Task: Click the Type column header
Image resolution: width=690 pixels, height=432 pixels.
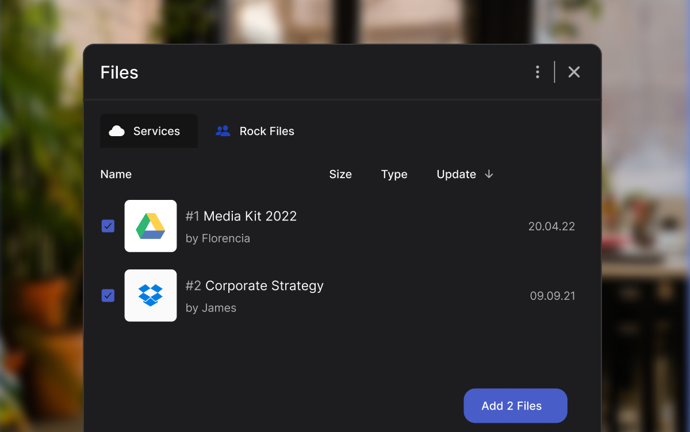Action: coord(394,174)
